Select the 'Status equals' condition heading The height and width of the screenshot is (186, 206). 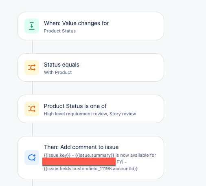coord(61,65)
